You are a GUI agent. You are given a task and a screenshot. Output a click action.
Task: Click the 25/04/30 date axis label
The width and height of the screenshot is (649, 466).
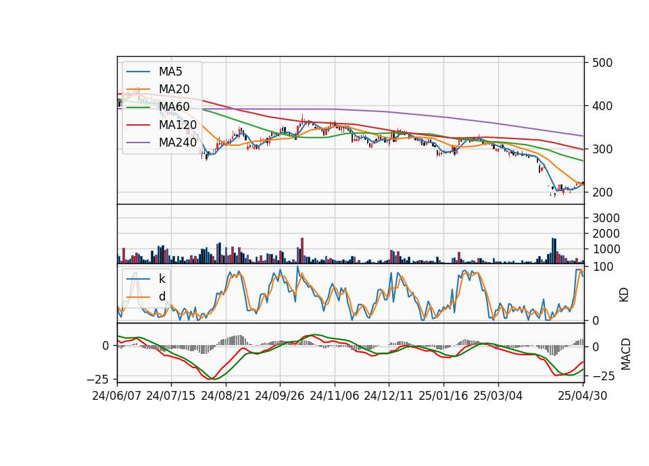tap(583, 396)
